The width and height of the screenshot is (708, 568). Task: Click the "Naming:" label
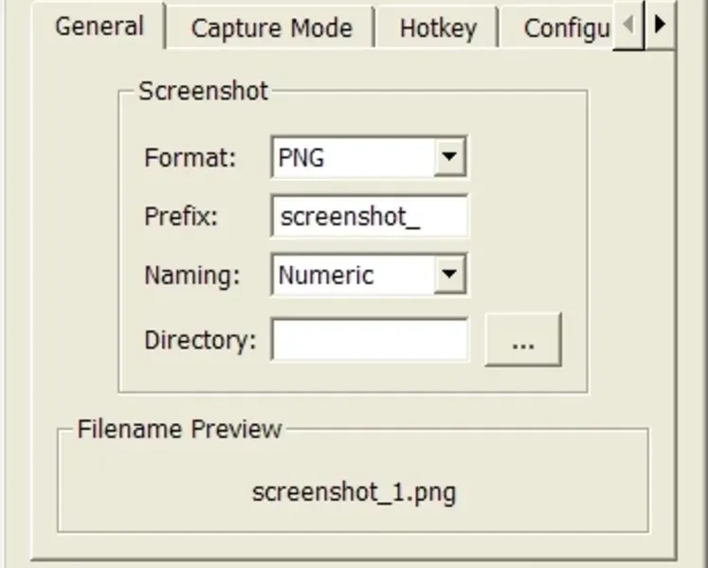coord(192,275)
